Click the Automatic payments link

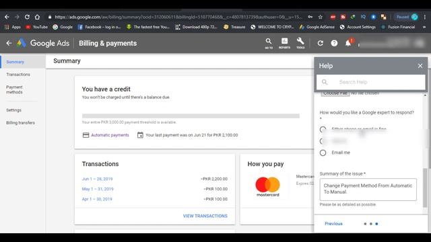pyautogui.click(x=110, y=135)
